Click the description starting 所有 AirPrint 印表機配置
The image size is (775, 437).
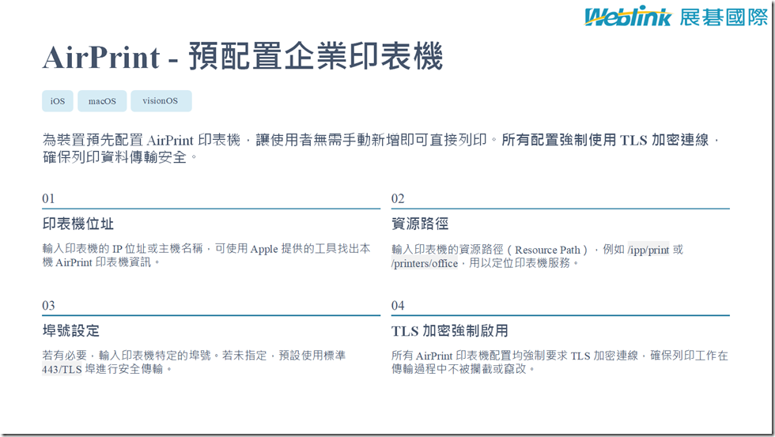tap(560, 362)
